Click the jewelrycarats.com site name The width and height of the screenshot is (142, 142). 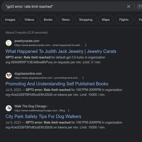click(27, 41)
